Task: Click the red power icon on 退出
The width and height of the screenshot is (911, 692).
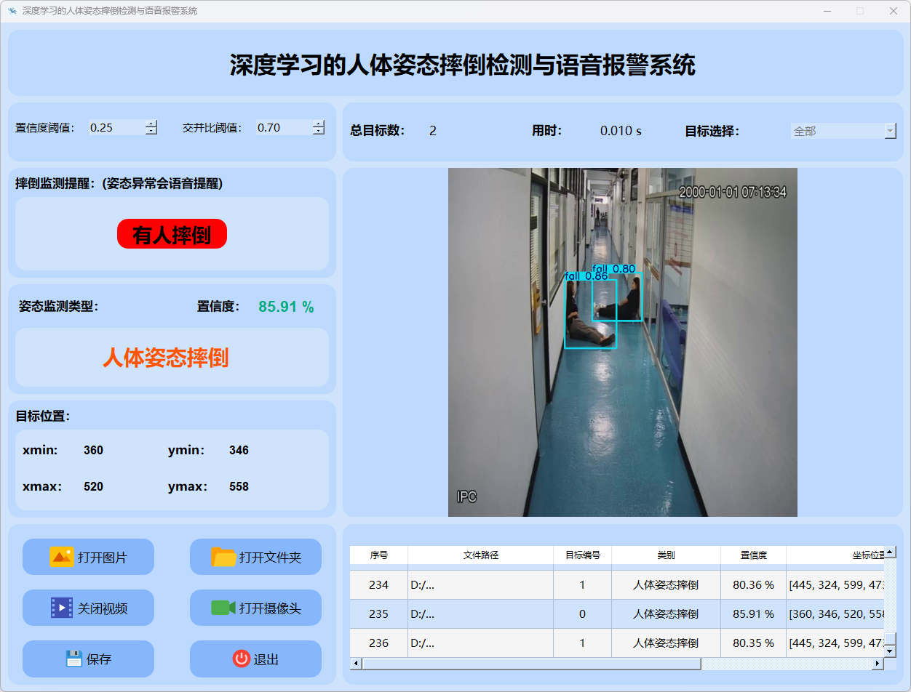Action: 241,659
